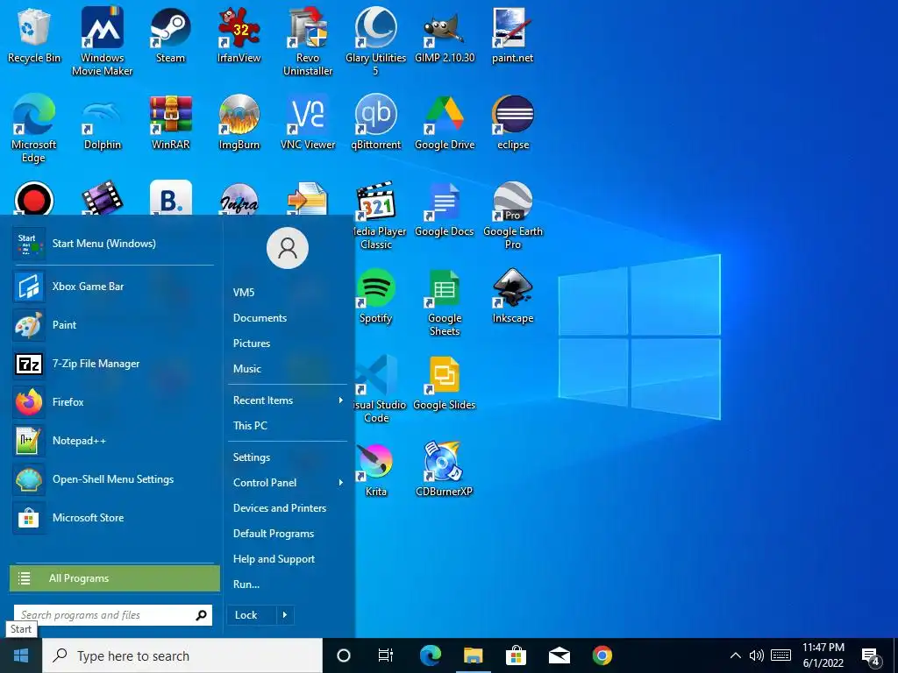Click the user account picture
The height and width of the screenshot is (673, 898).
click(x=288, y=248)
